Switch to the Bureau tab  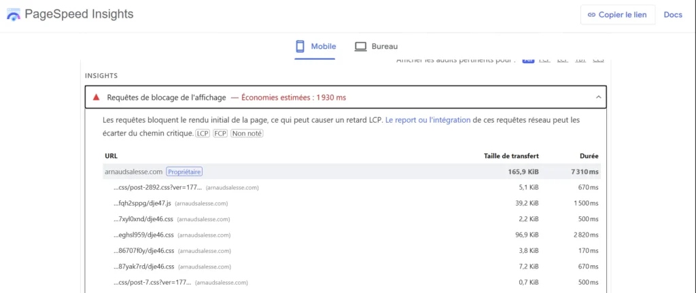click(376, 46)
